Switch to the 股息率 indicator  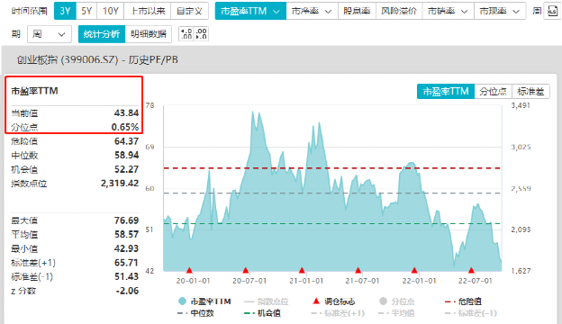click(x=357, y=11)
